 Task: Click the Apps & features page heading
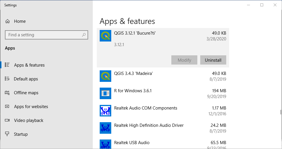127,21
